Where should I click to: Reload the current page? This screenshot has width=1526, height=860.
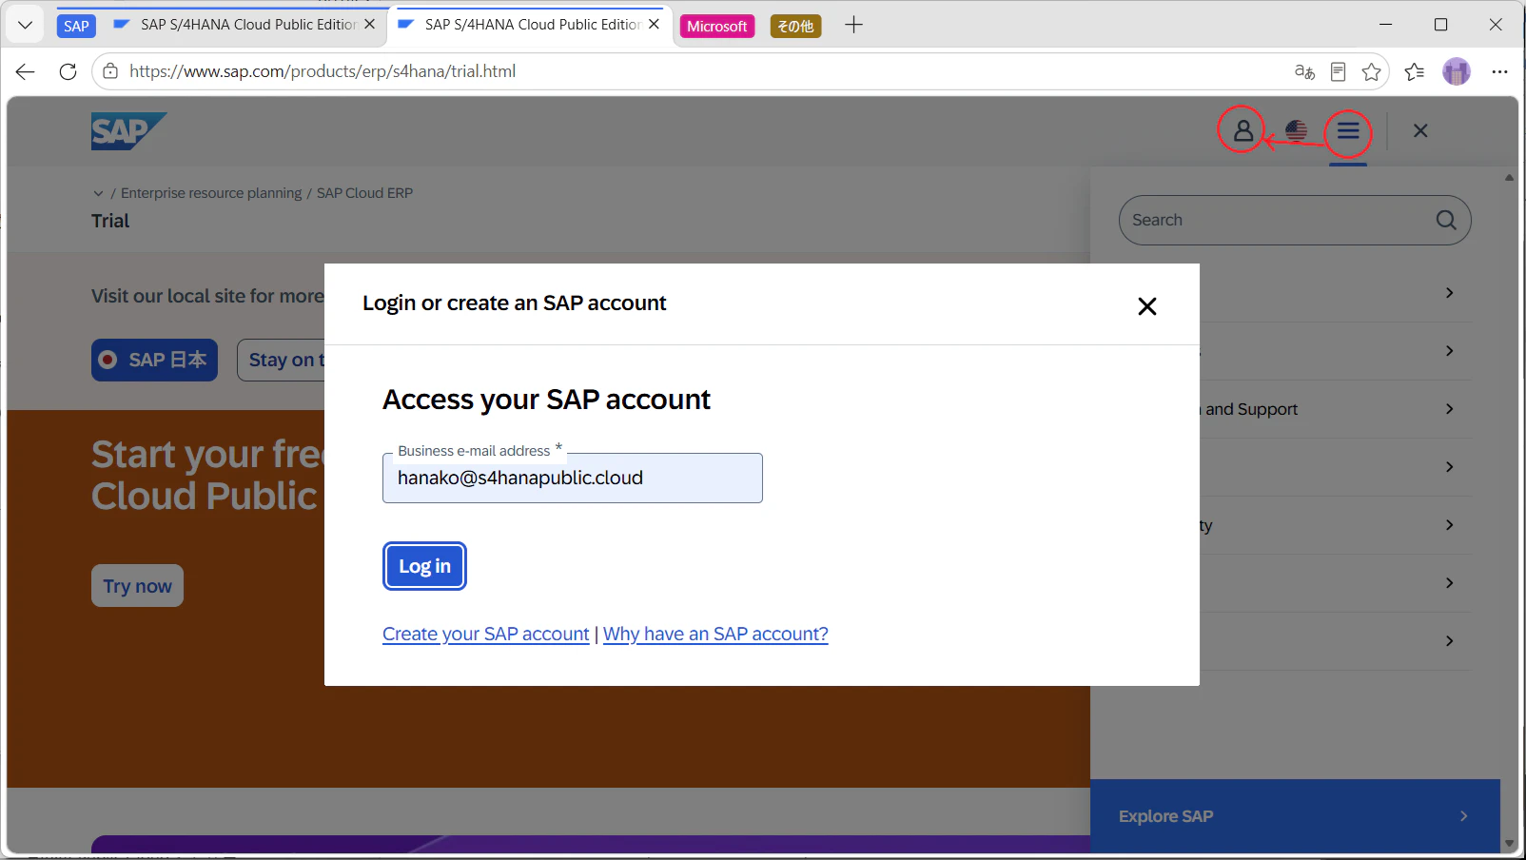(x=68, y=71)
